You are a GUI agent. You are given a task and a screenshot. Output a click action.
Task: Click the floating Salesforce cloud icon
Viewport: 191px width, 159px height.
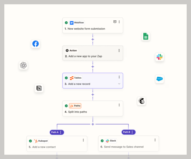(x=160, y=79)
